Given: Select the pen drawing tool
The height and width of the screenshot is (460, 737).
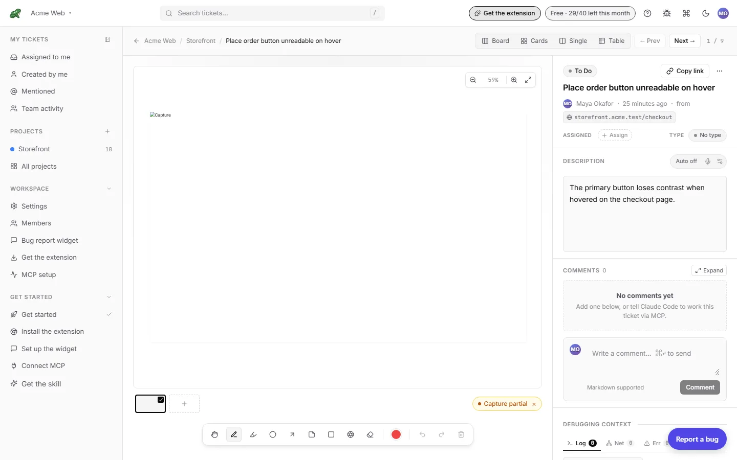Looking at the screenshot, I should 234,434.
